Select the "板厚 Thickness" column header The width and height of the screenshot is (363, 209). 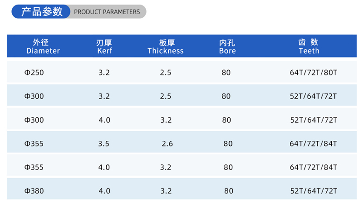(x=166, y=46)
